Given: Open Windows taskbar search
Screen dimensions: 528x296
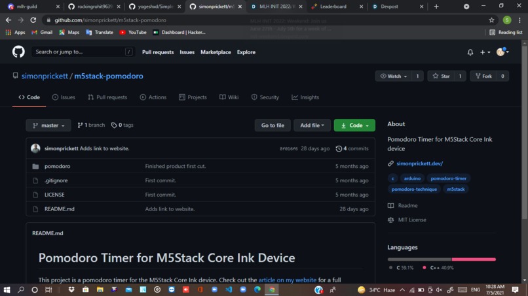Looking at the screenshot, I should (21, 289).
